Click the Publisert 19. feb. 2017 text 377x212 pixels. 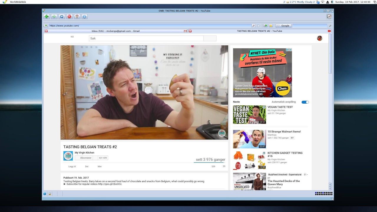click(76, 178)
